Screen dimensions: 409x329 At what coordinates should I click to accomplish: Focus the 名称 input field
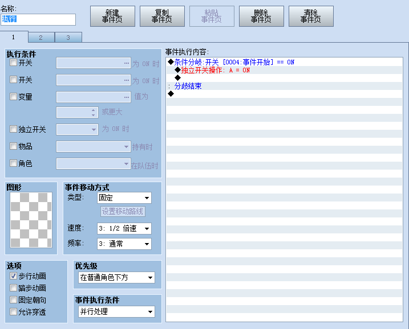pyautogui.click(x=38, y=19)
